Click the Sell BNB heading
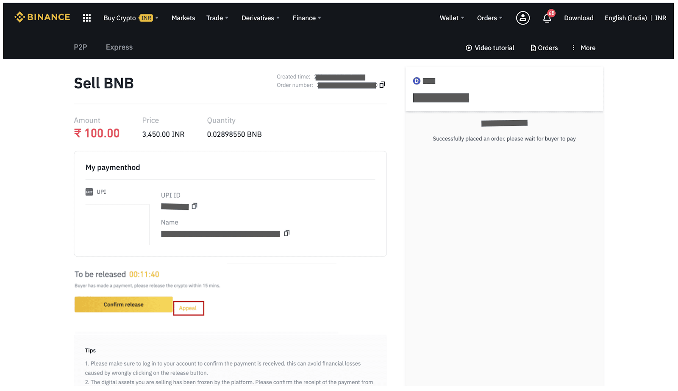678x391 pixels. 104,83
